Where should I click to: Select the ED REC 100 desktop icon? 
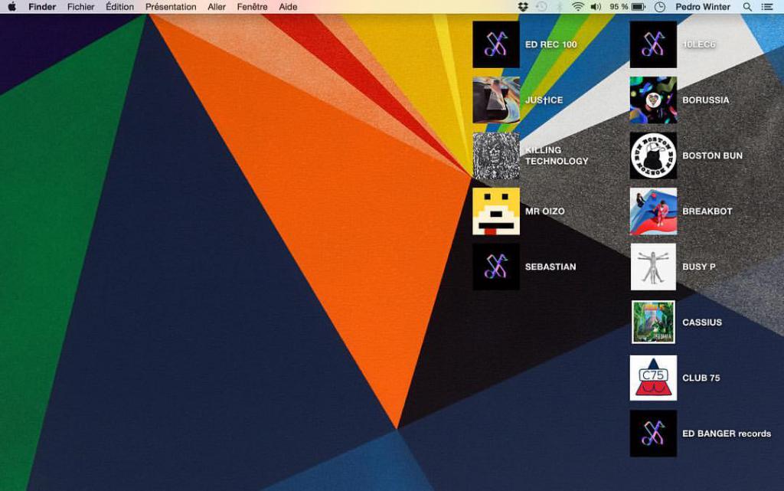coord(496,44)
